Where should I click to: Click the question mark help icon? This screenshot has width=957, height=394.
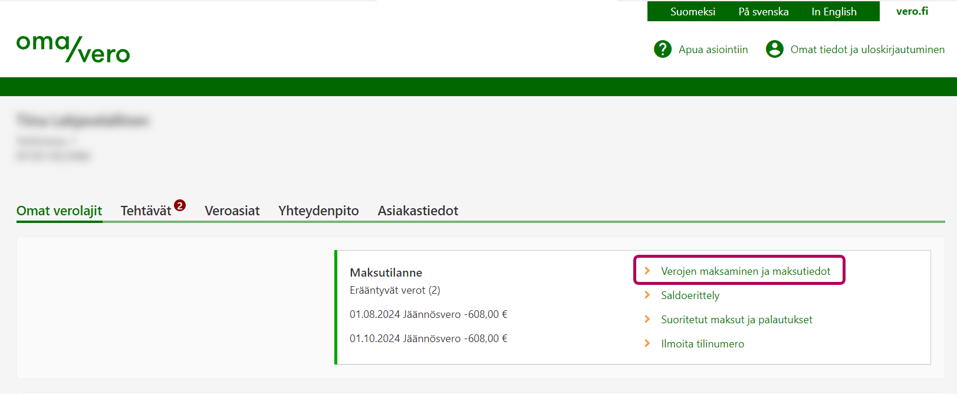[x=663, y=49]
